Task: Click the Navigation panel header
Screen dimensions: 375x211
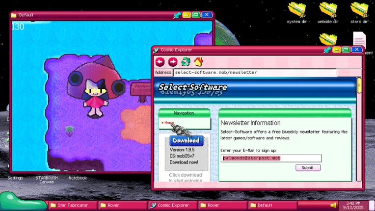Action: tap(184, 113)
